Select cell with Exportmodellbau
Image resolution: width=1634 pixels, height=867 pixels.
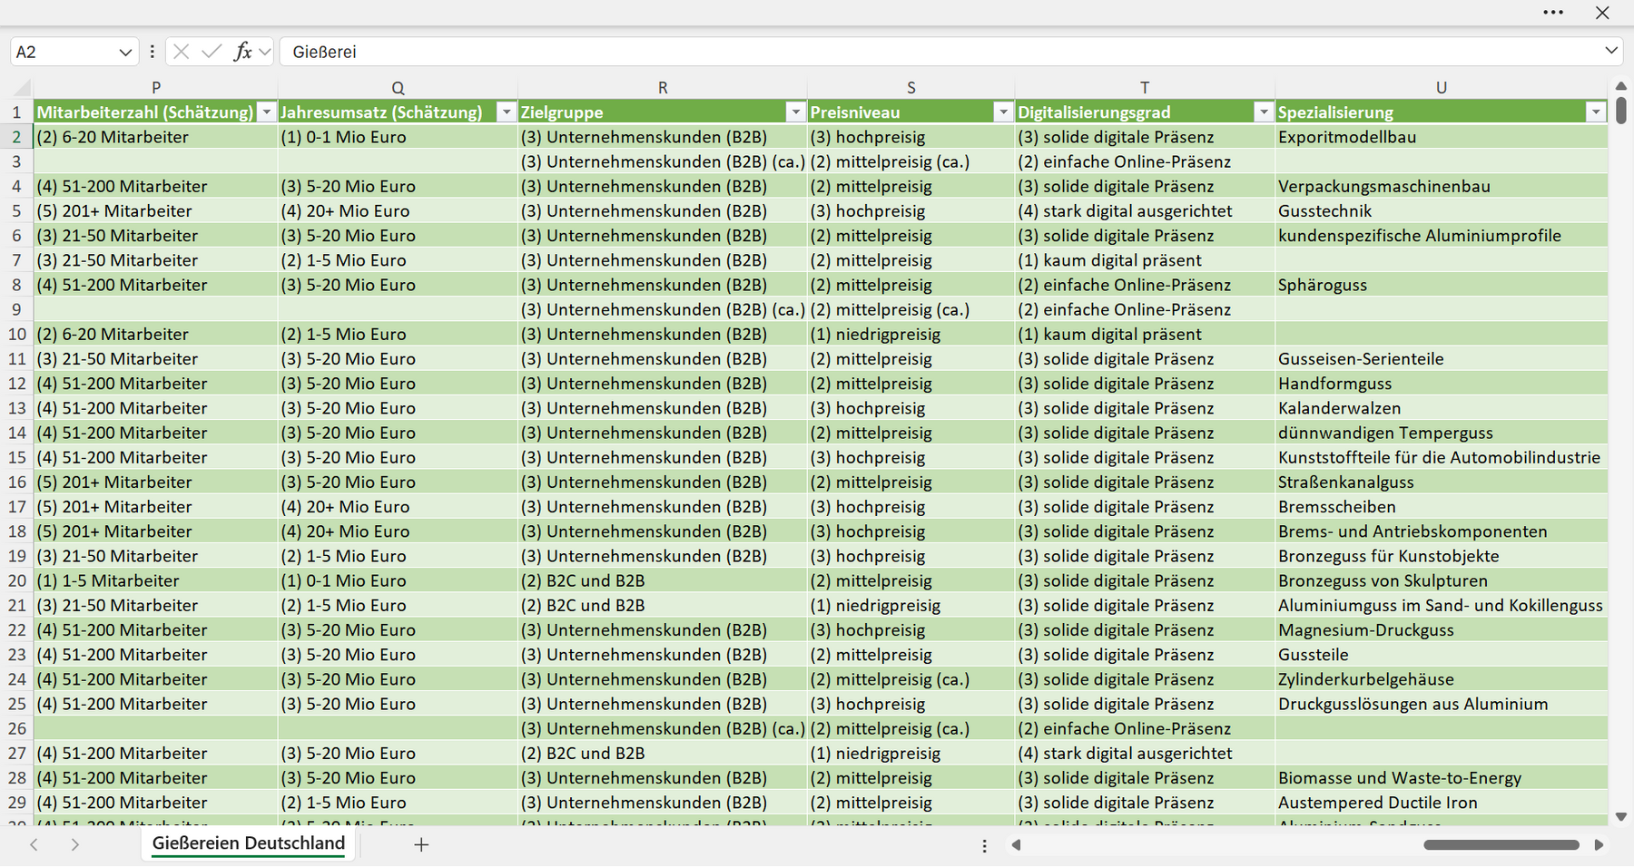coord(1442,138)
